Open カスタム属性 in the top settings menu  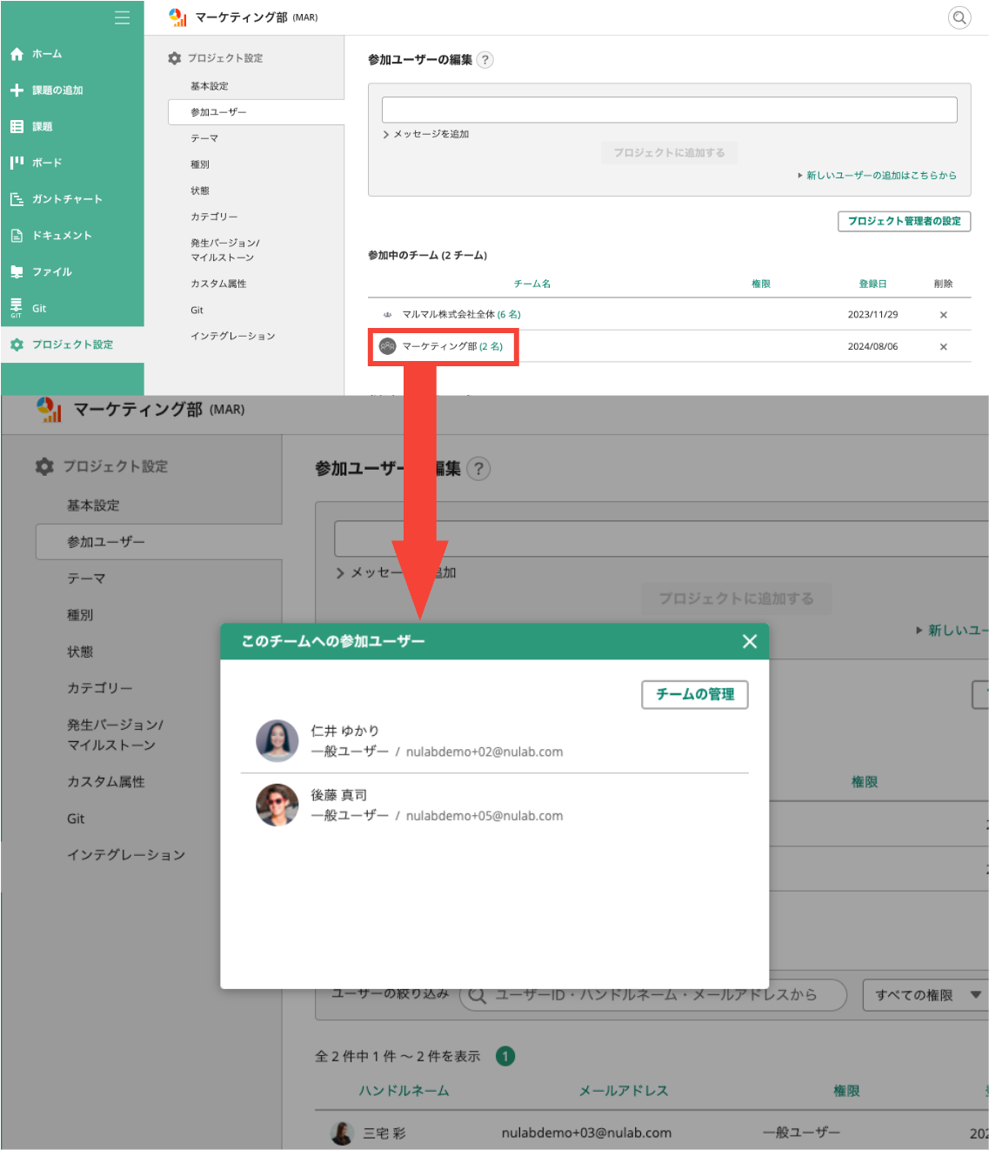coord(218,284)
